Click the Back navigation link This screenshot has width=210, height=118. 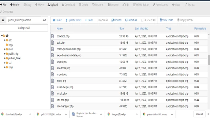pos(89,20)
